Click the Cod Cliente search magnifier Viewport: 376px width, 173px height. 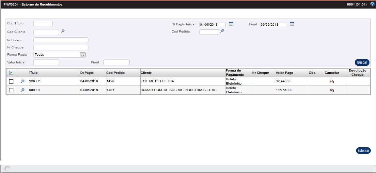pos(63,31)
